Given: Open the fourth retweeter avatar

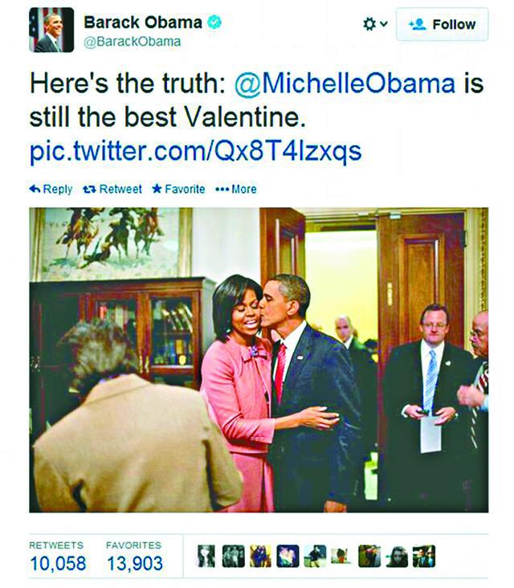Looking at the screenshot, I should tap(288, 556).
